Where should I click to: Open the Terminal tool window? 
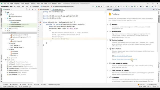pos(23,85)
